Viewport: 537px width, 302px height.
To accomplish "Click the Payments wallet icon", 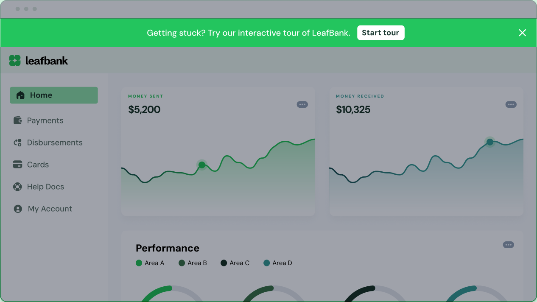I will [18, 120].
